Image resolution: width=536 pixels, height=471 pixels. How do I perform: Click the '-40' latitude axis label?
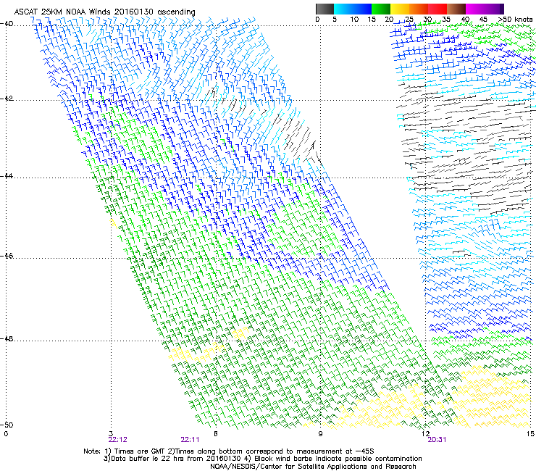7,24
